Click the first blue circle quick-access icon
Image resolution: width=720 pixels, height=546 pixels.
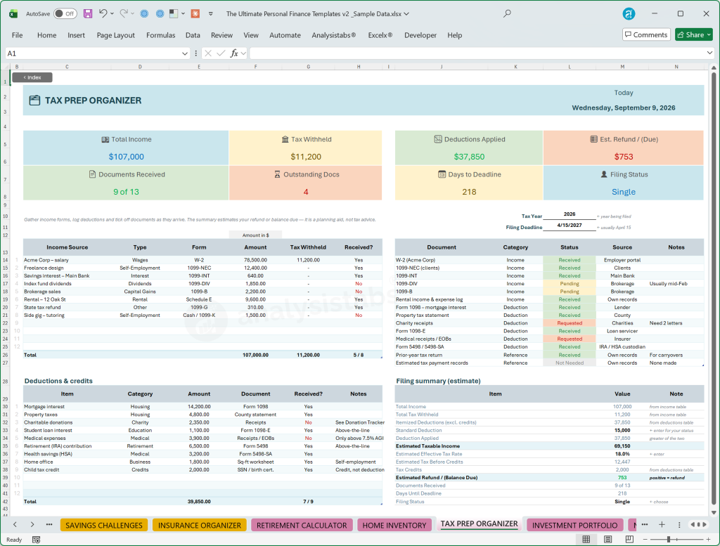click(x=144, y=14)
